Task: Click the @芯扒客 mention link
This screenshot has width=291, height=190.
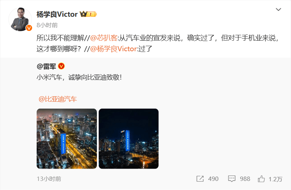Action: coord(104,38)
